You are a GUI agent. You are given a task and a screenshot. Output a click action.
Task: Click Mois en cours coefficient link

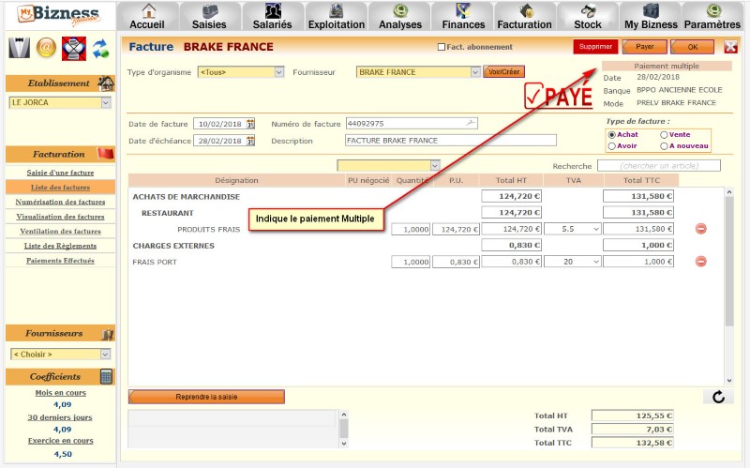coord(61,393)
